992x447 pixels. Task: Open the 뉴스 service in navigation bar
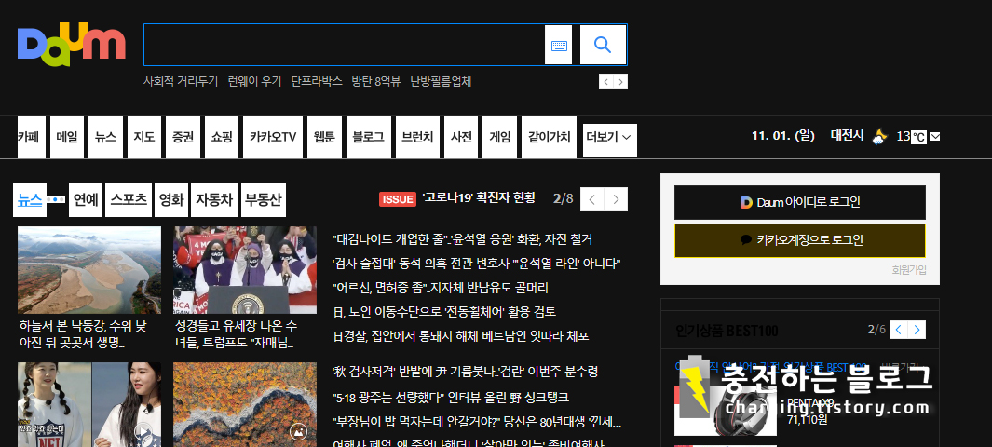coord(105,137)
